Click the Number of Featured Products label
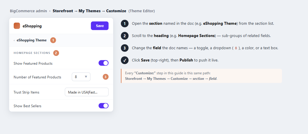Image resolution: width=308 pixels, height=134 pixels. [x=37, y=77]
